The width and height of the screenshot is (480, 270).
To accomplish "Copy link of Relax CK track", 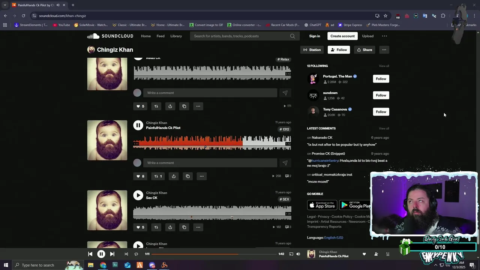I will (184, 106).
